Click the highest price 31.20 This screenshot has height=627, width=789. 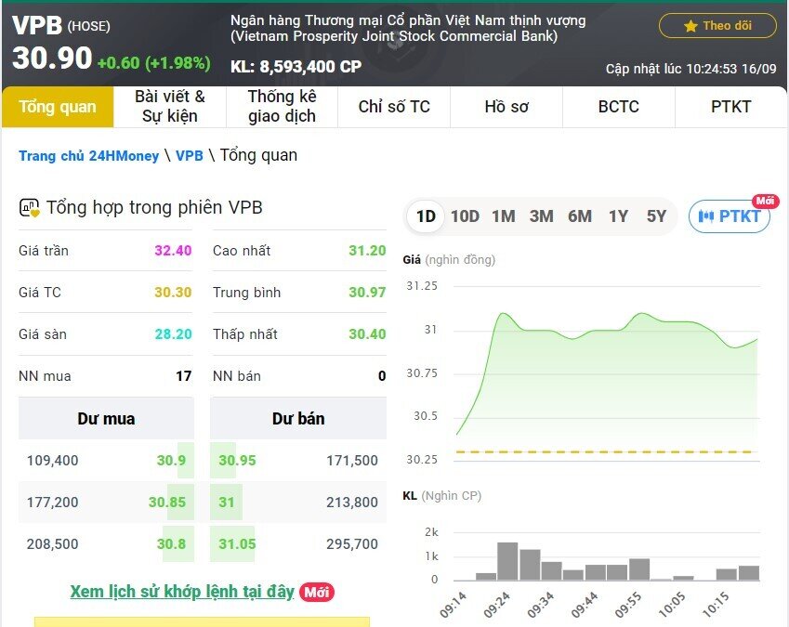(x=367, y=251)
